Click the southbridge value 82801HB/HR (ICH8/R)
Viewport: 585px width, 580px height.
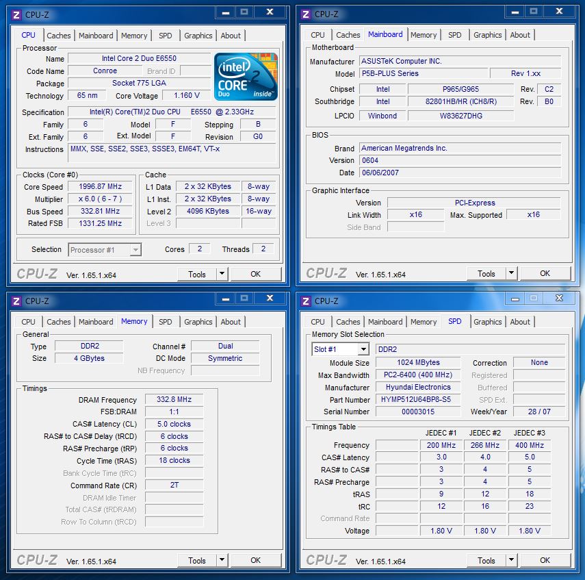point(460,101)
